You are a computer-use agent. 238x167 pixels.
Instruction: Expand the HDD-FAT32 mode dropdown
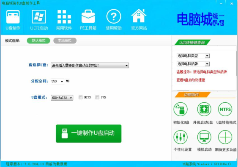tap(62, 98)
